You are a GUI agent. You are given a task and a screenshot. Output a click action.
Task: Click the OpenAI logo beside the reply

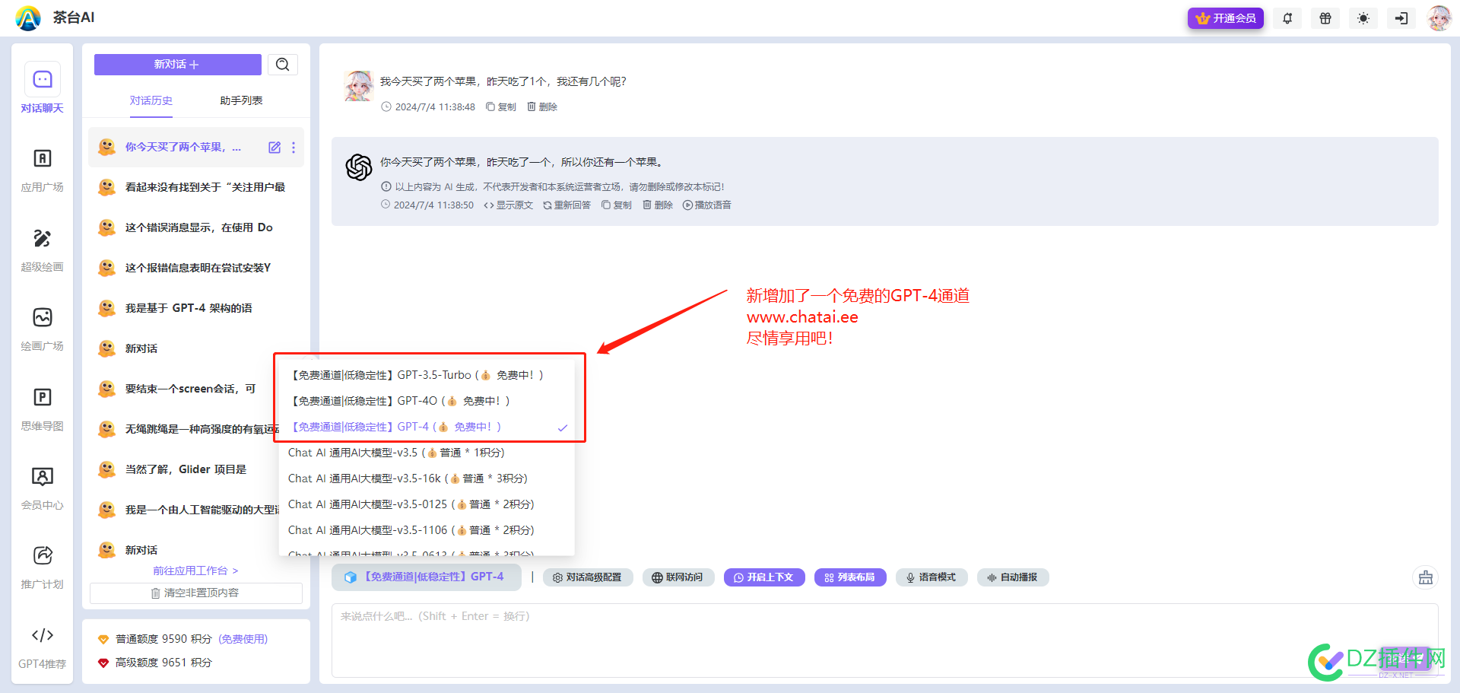pos(358,167)
